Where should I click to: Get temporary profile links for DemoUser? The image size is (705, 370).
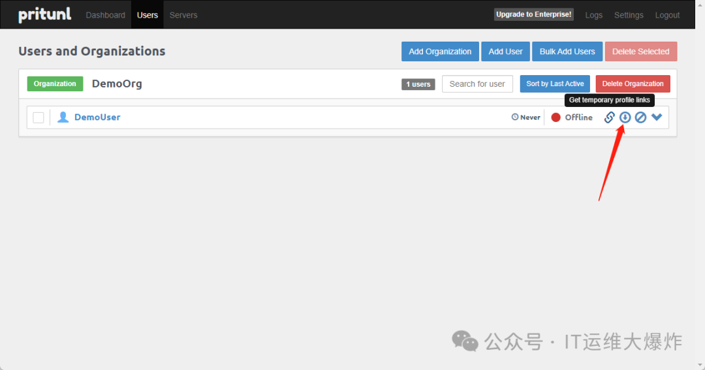tap(609, 117)
